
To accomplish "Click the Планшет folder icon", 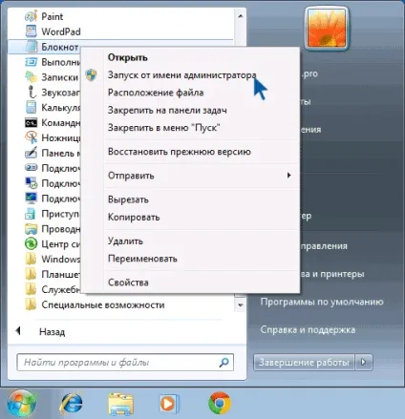I will [x=31, y=274].
